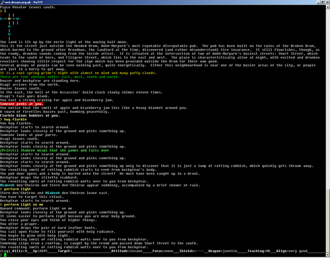Viewport: 330px width, 258px height.
Task: Click 'Usagi arrives from the north.'
Action: click(x=30, y=84)
